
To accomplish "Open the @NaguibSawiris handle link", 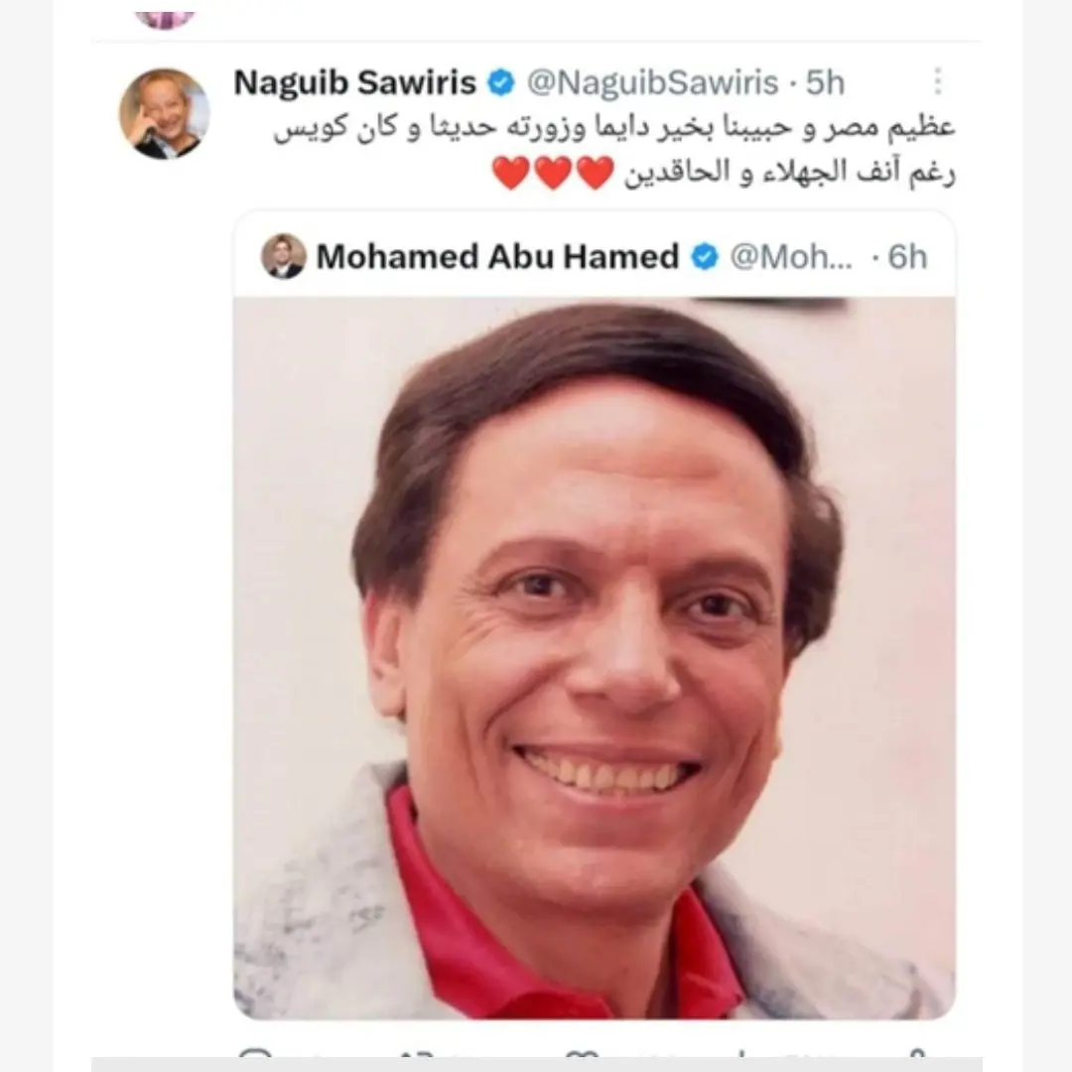I will coord(652,82).
